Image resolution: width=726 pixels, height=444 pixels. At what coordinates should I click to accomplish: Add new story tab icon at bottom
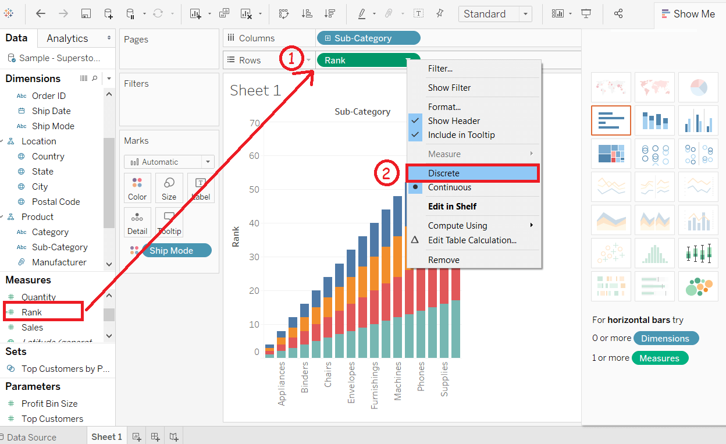coord(174,436)
